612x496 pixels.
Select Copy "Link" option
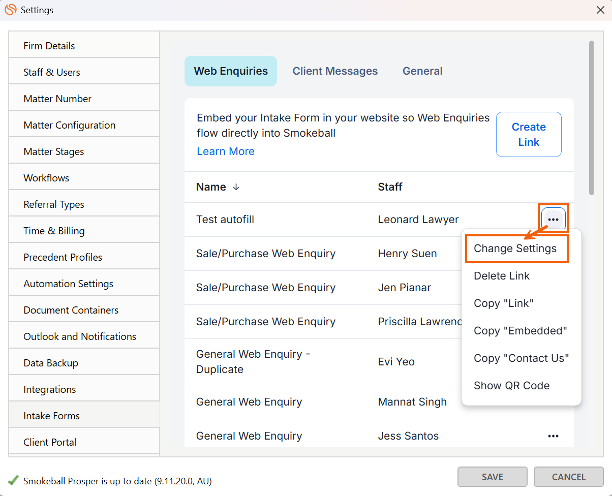[503, 303]
